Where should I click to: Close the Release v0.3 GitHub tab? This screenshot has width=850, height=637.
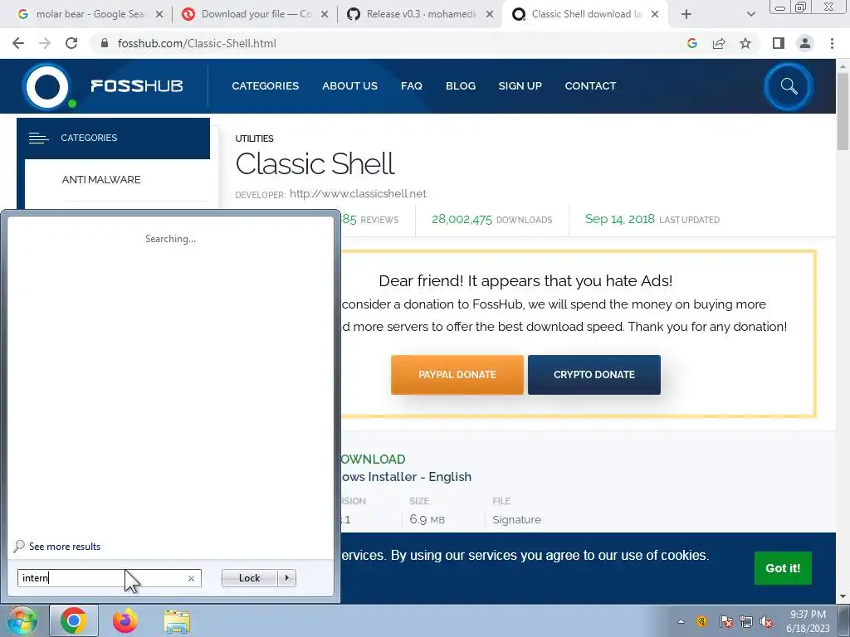pyautogui.click(x=490, y=15)
